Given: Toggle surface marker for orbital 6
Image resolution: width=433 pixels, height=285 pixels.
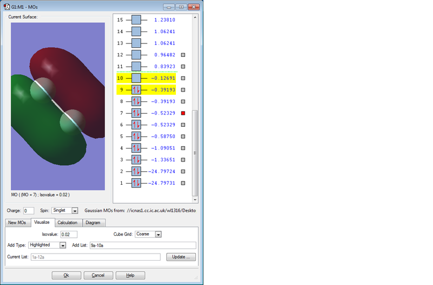Looking at the screenshot, I should tap(183, 125).
